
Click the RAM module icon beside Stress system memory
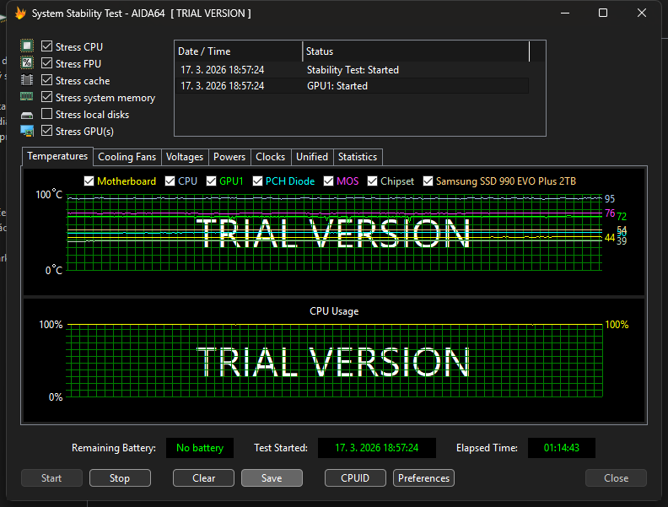(x=27, y=97)
